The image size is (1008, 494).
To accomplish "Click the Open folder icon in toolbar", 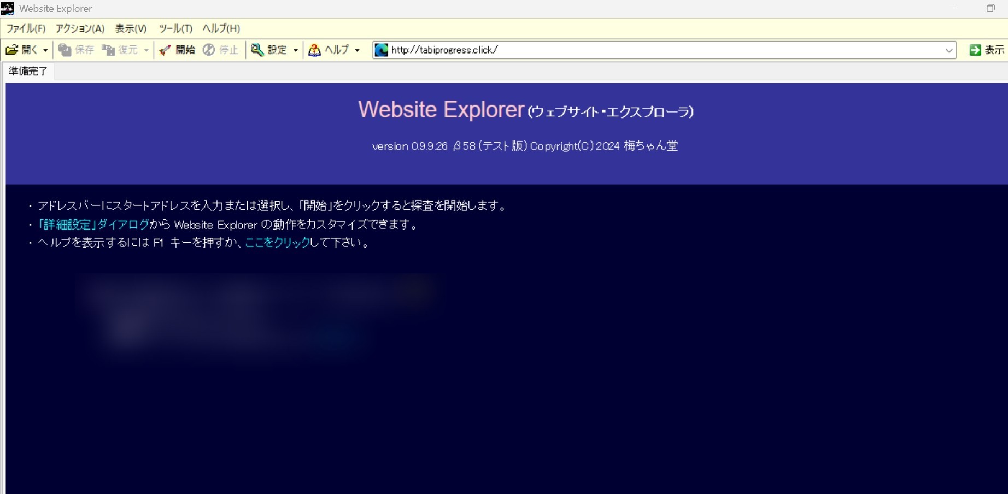I will (x=12, y=50).
